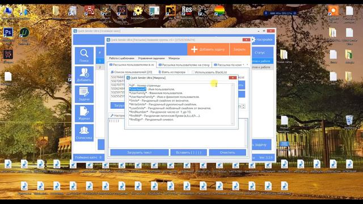Select the *RndNumber* macro line
The height and width of the screenshot is (204, 363).
coord(160,112)
